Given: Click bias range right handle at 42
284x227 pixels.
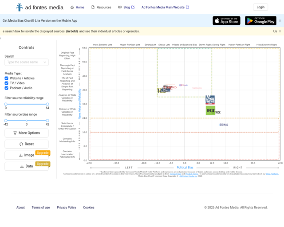Looking at the screenshot, I should (47, 121).
